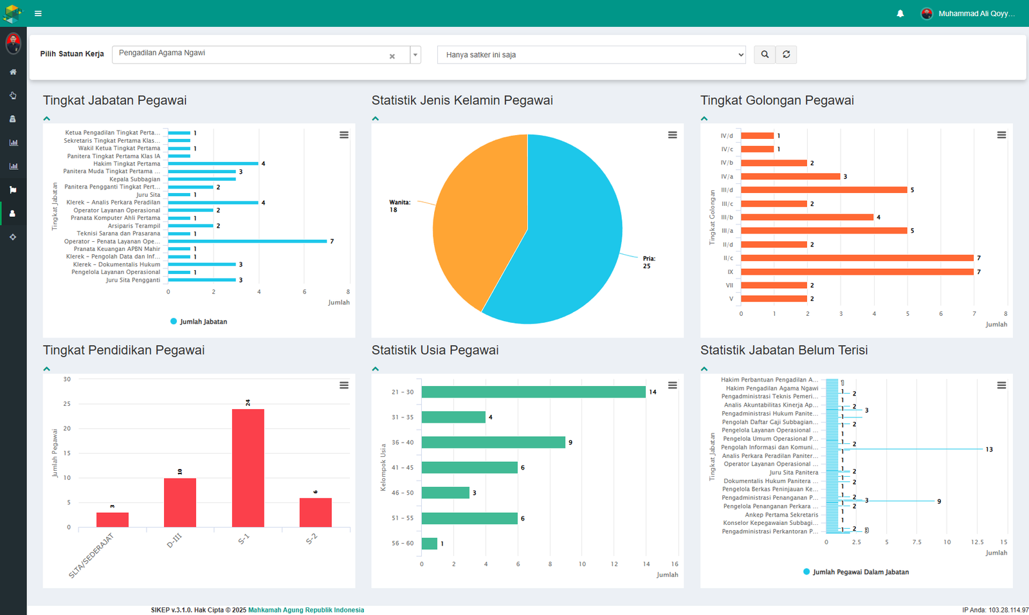Click the magnifier search button
The width and height of the screenshot is (1029, 615).
[765, 55]
